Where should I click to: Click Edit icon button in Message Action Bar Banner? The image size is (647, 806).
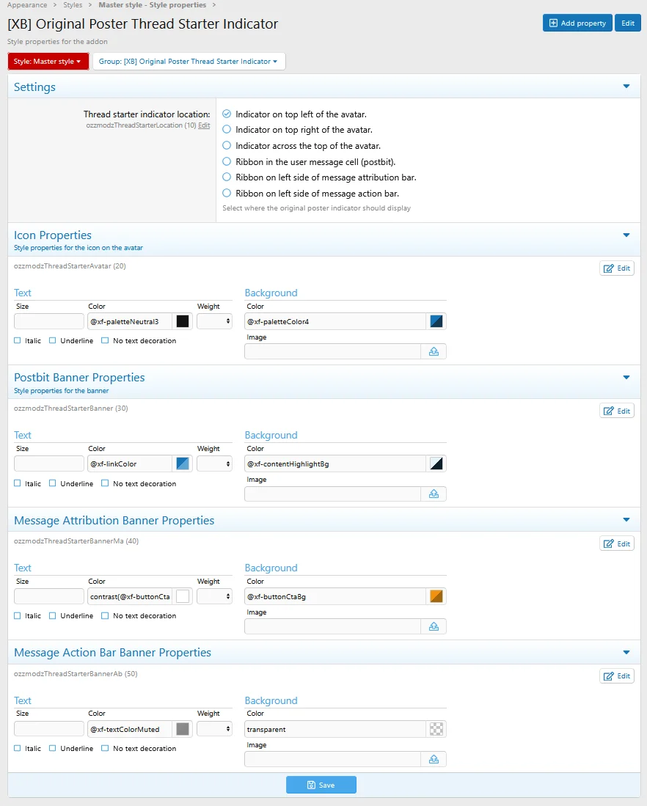click(616, 676)
